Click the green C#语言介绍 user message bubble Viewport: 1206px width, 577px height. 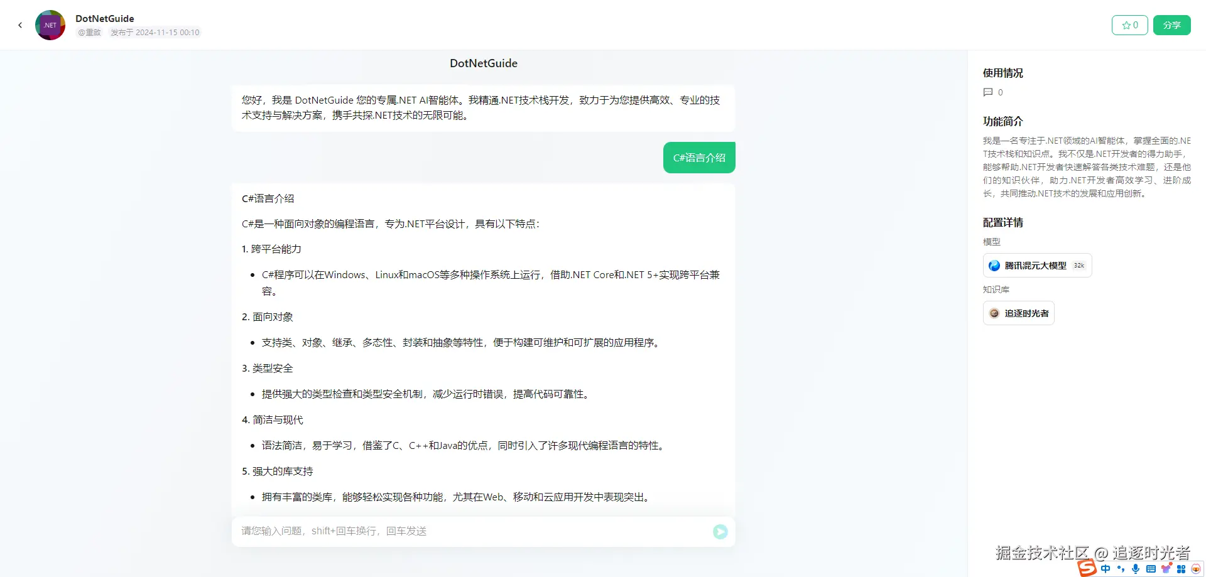point(699,158)
